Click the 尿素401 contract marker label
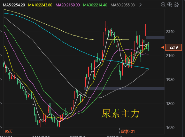The image size is (185, 137). [x=128, y=132]
